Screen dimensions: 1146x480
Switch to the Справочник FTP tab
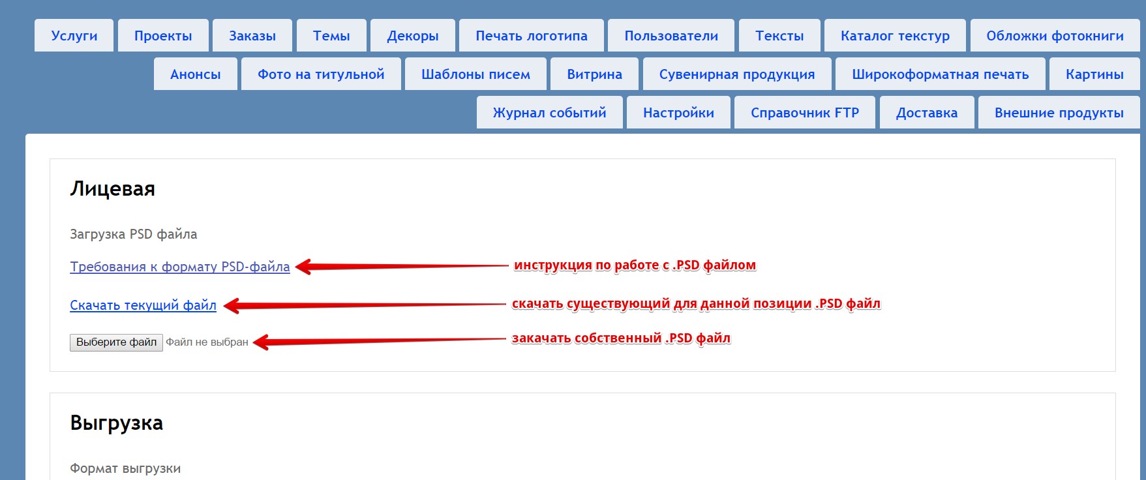(x=805, y=113)
